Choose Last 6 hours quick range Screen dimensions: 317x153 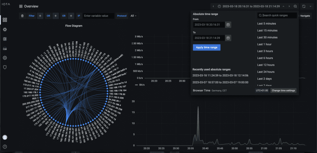point(265,58)
